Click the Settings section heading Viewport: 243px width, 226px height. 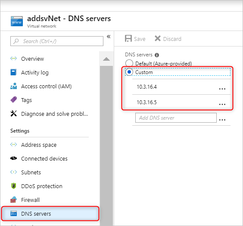click(x=20, y=131)
